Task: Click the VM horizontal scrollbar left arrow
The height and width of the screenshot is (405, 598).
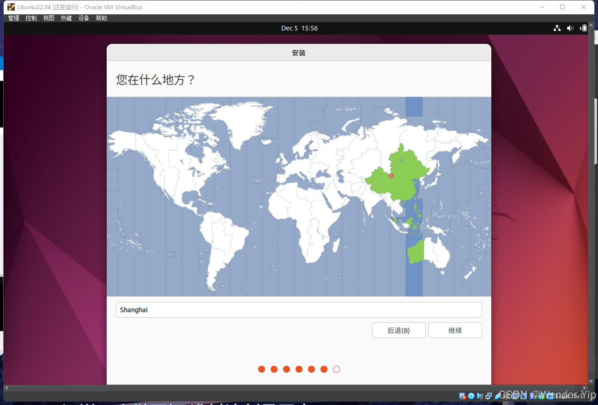Action: pos(6,388)
